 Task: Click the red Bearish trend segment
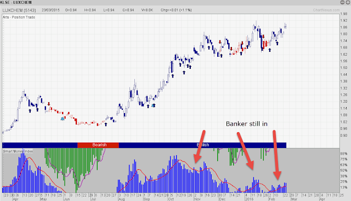coord(98,145)
